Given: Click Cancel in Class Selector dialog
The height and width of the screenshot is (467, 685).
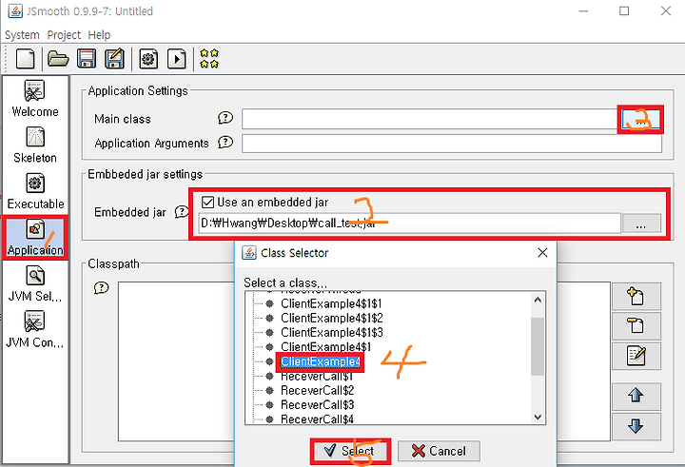Looking at the screenshot, I should [x=439, y=451].
